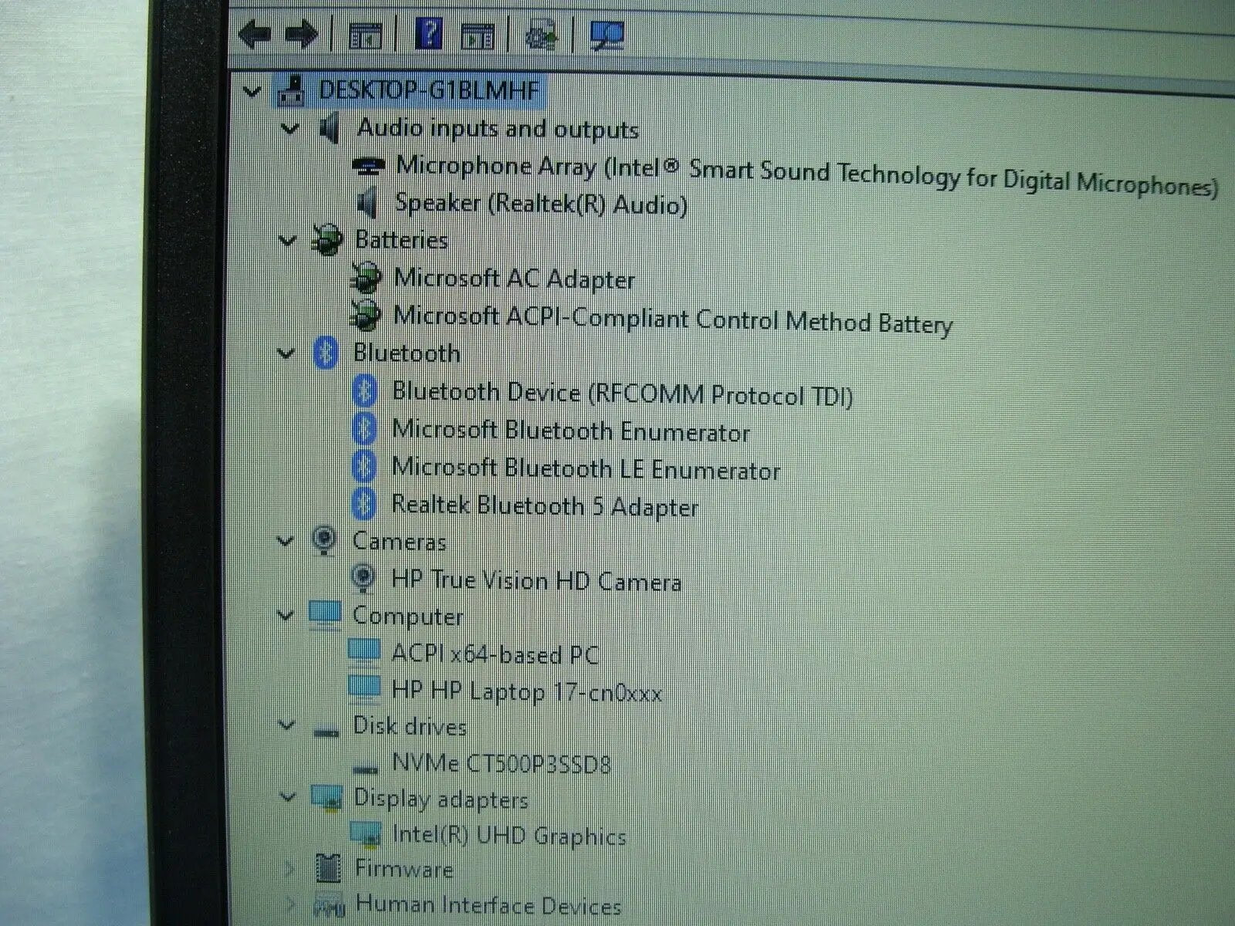This screenshot has width=1235, height=926.
Task: Click the icon beside NVMe CT500P3SSD8
Action: (365, 768)
